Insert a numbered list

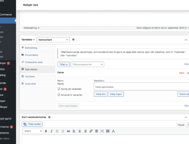[x=63, y=131]
